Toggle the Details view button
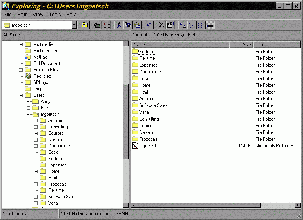The width and height of the screenshot is (303, 220). point(210,25)
